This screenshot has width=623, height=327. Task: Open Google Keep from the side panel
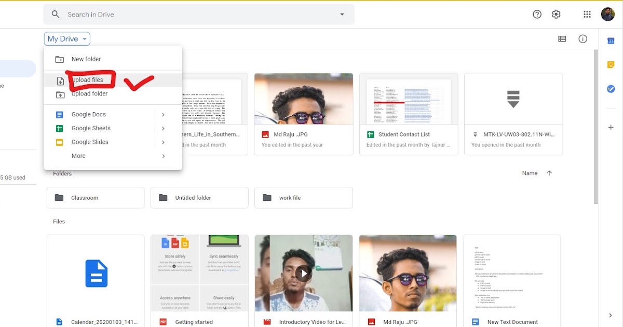[611, 64]
